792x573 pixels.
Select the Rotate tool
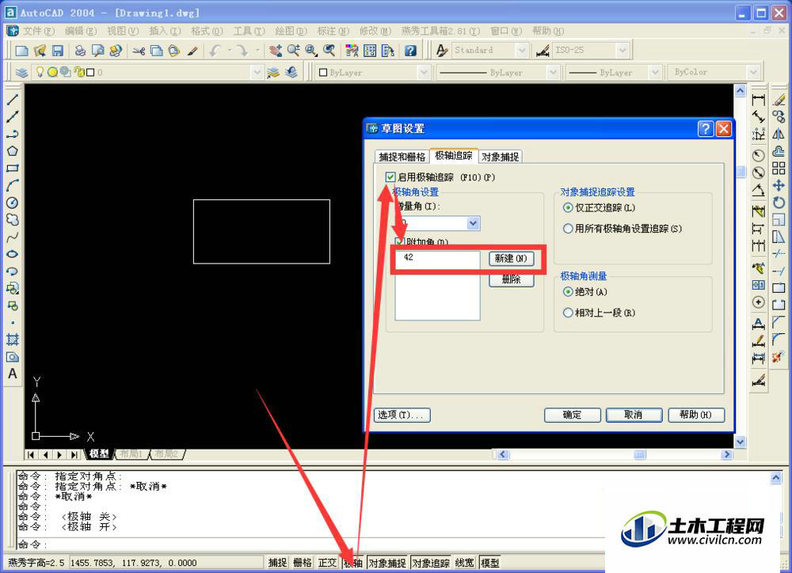click(779, 203)
